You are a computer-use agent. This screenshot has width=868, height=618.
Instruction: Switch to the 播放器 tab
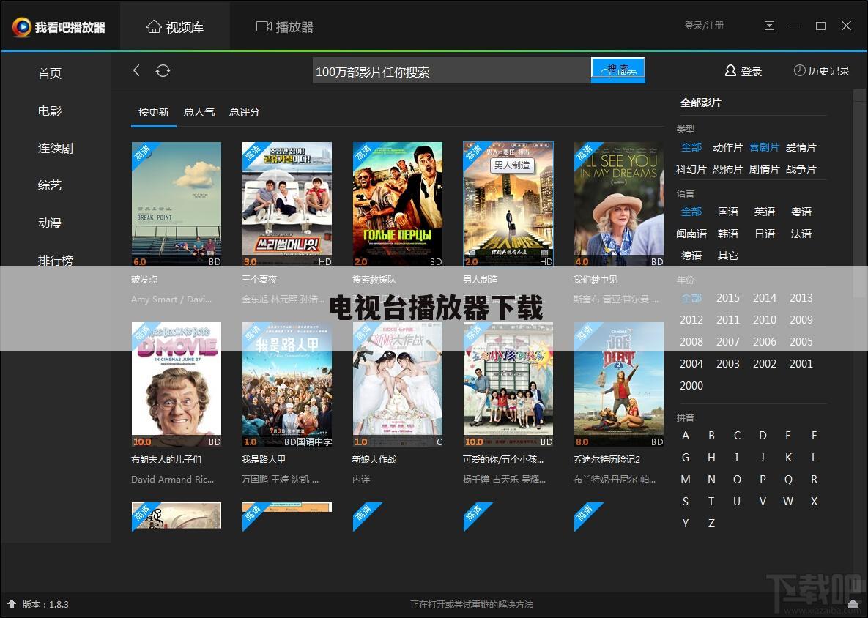pos(284,27)
